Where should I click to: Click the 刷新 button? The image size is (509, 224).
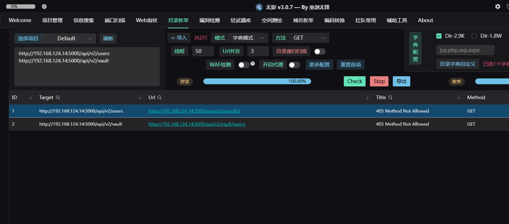click(108, 38)
